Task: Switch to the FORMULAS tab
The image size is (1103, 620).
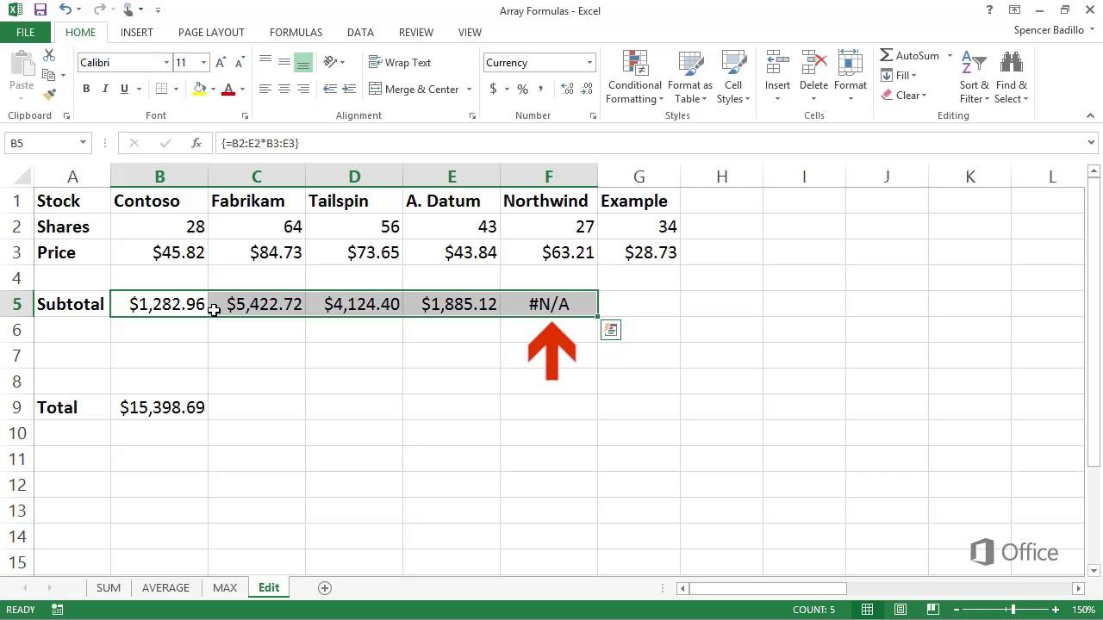Action: pyautogui.click(x=296, y=33)
